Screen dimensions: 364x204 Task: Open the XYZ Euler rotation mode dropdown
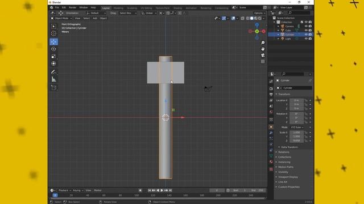(297, 127)
